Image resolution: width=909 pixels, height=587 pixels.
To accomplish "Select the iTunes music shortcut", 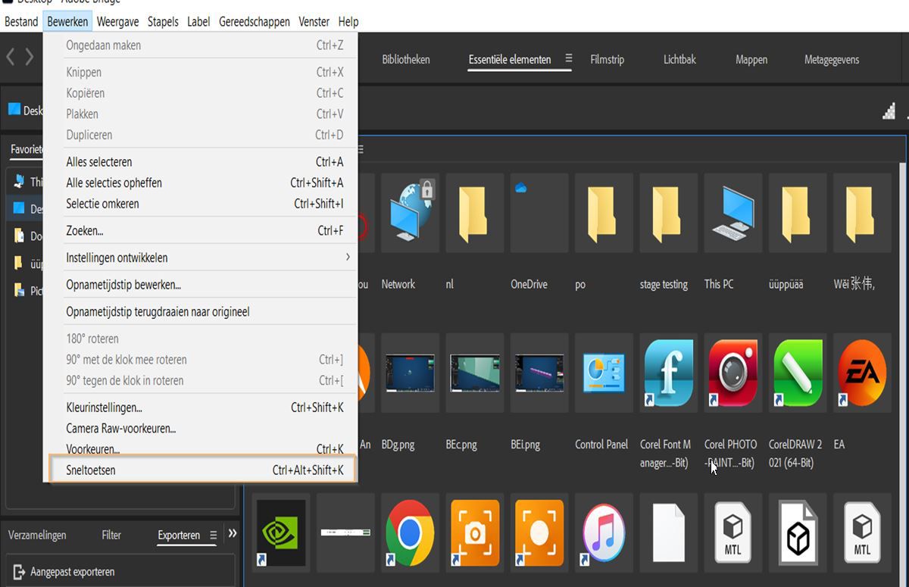I will click(x=604, y=532).
